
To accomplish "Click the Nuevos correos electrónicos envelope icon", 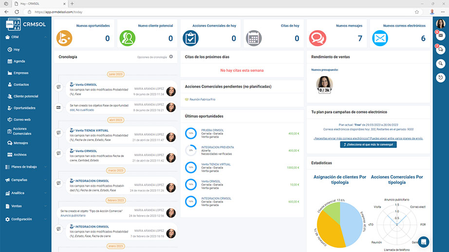I will pos(380,38).
